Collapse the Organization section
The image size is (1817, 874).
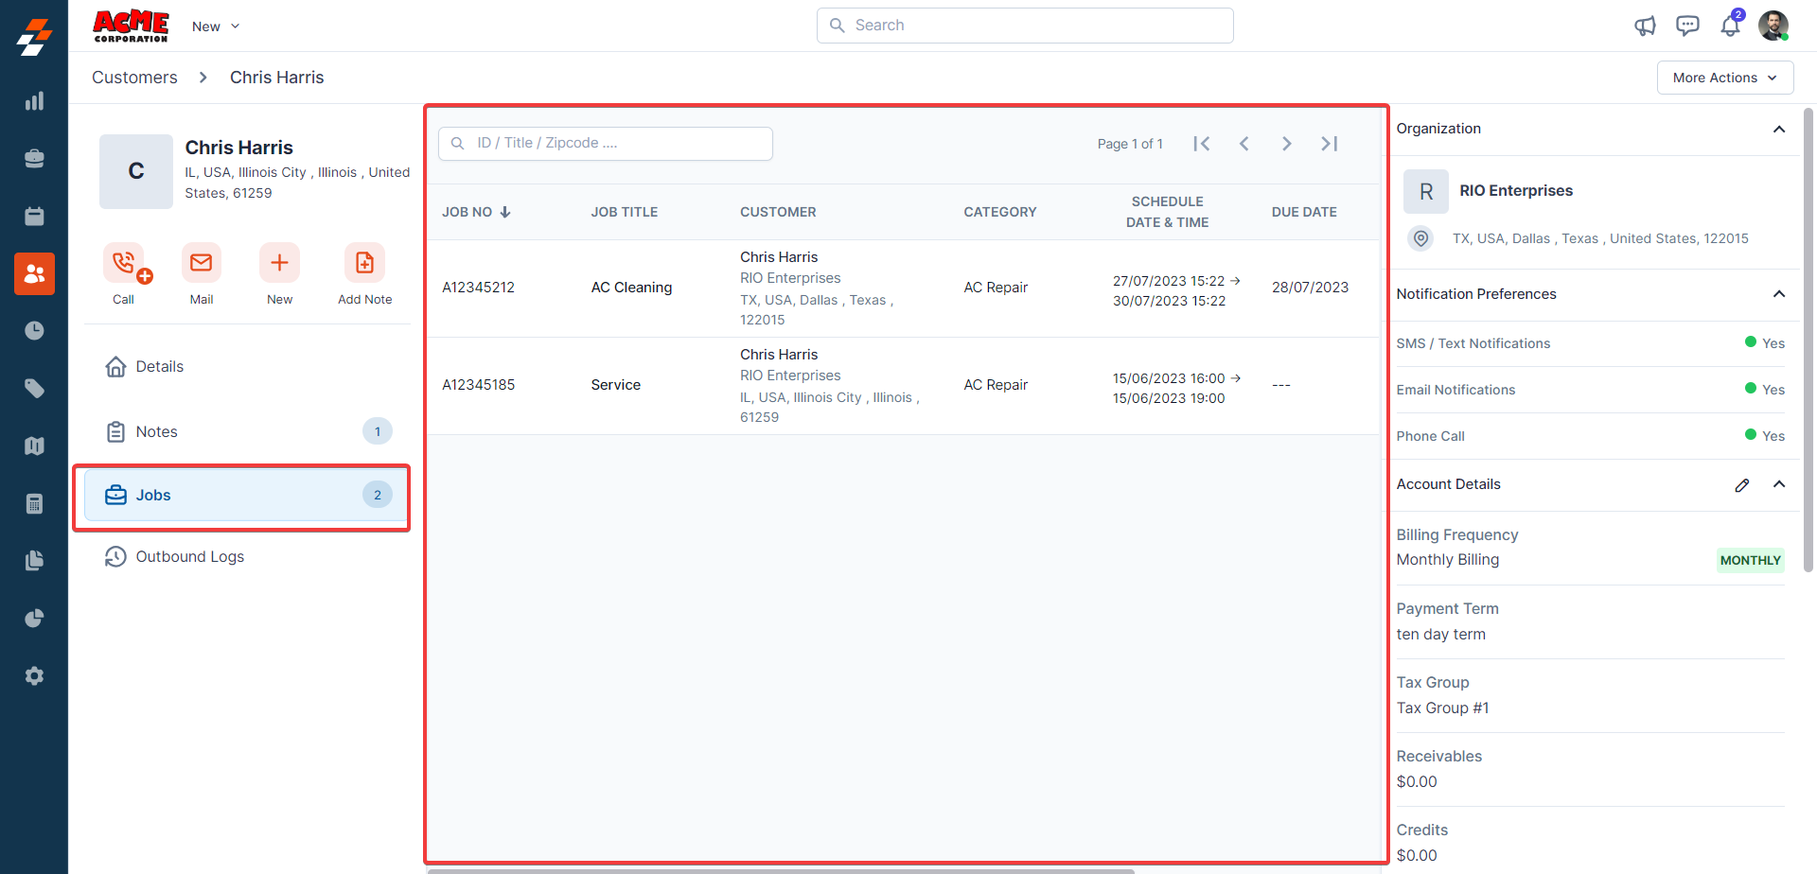pos(1778,130)
